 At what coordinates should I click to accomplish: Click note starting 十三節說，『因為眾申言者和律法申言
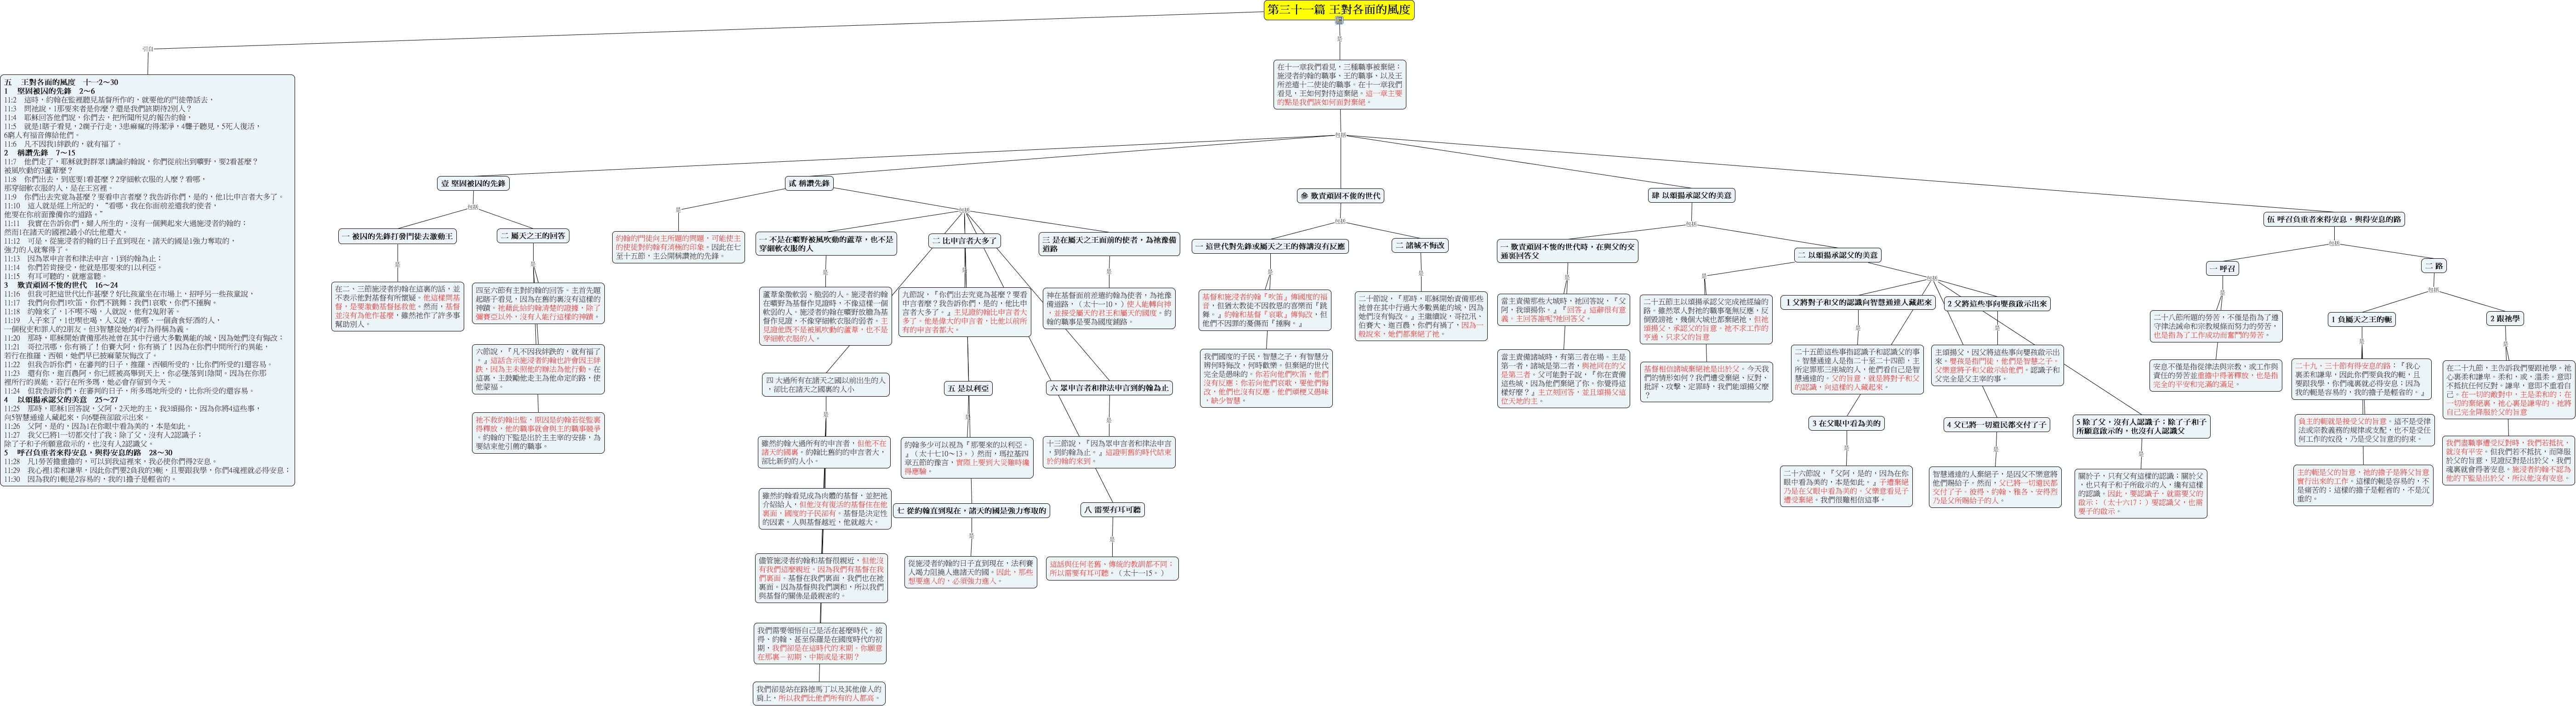[x=1110, y=452]
